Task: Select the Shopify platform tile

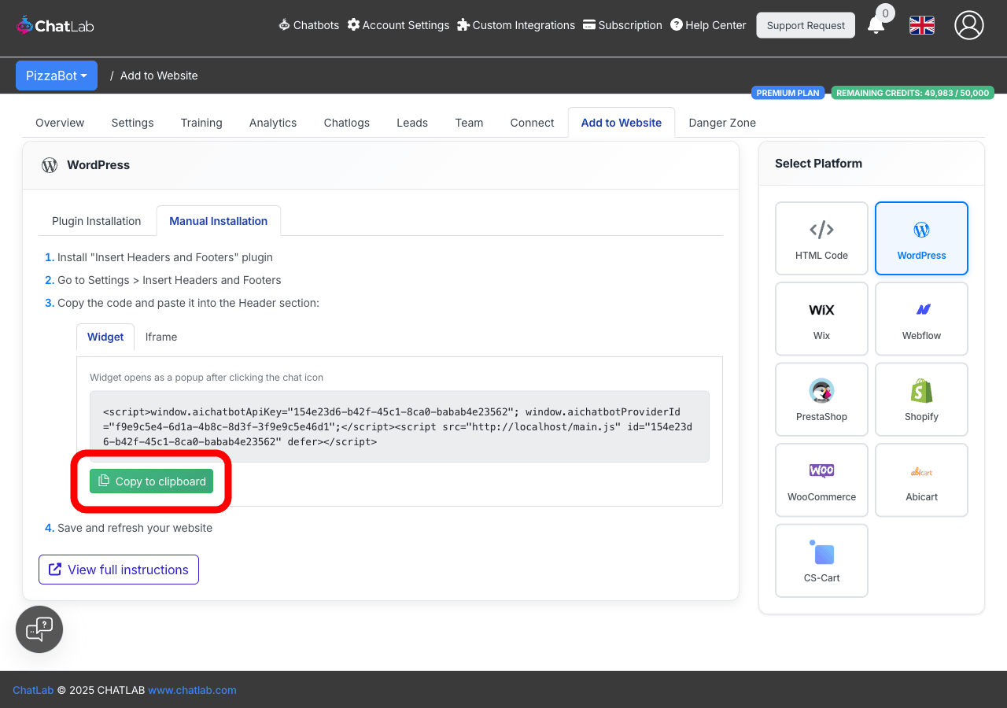Action: pos(921,400)
